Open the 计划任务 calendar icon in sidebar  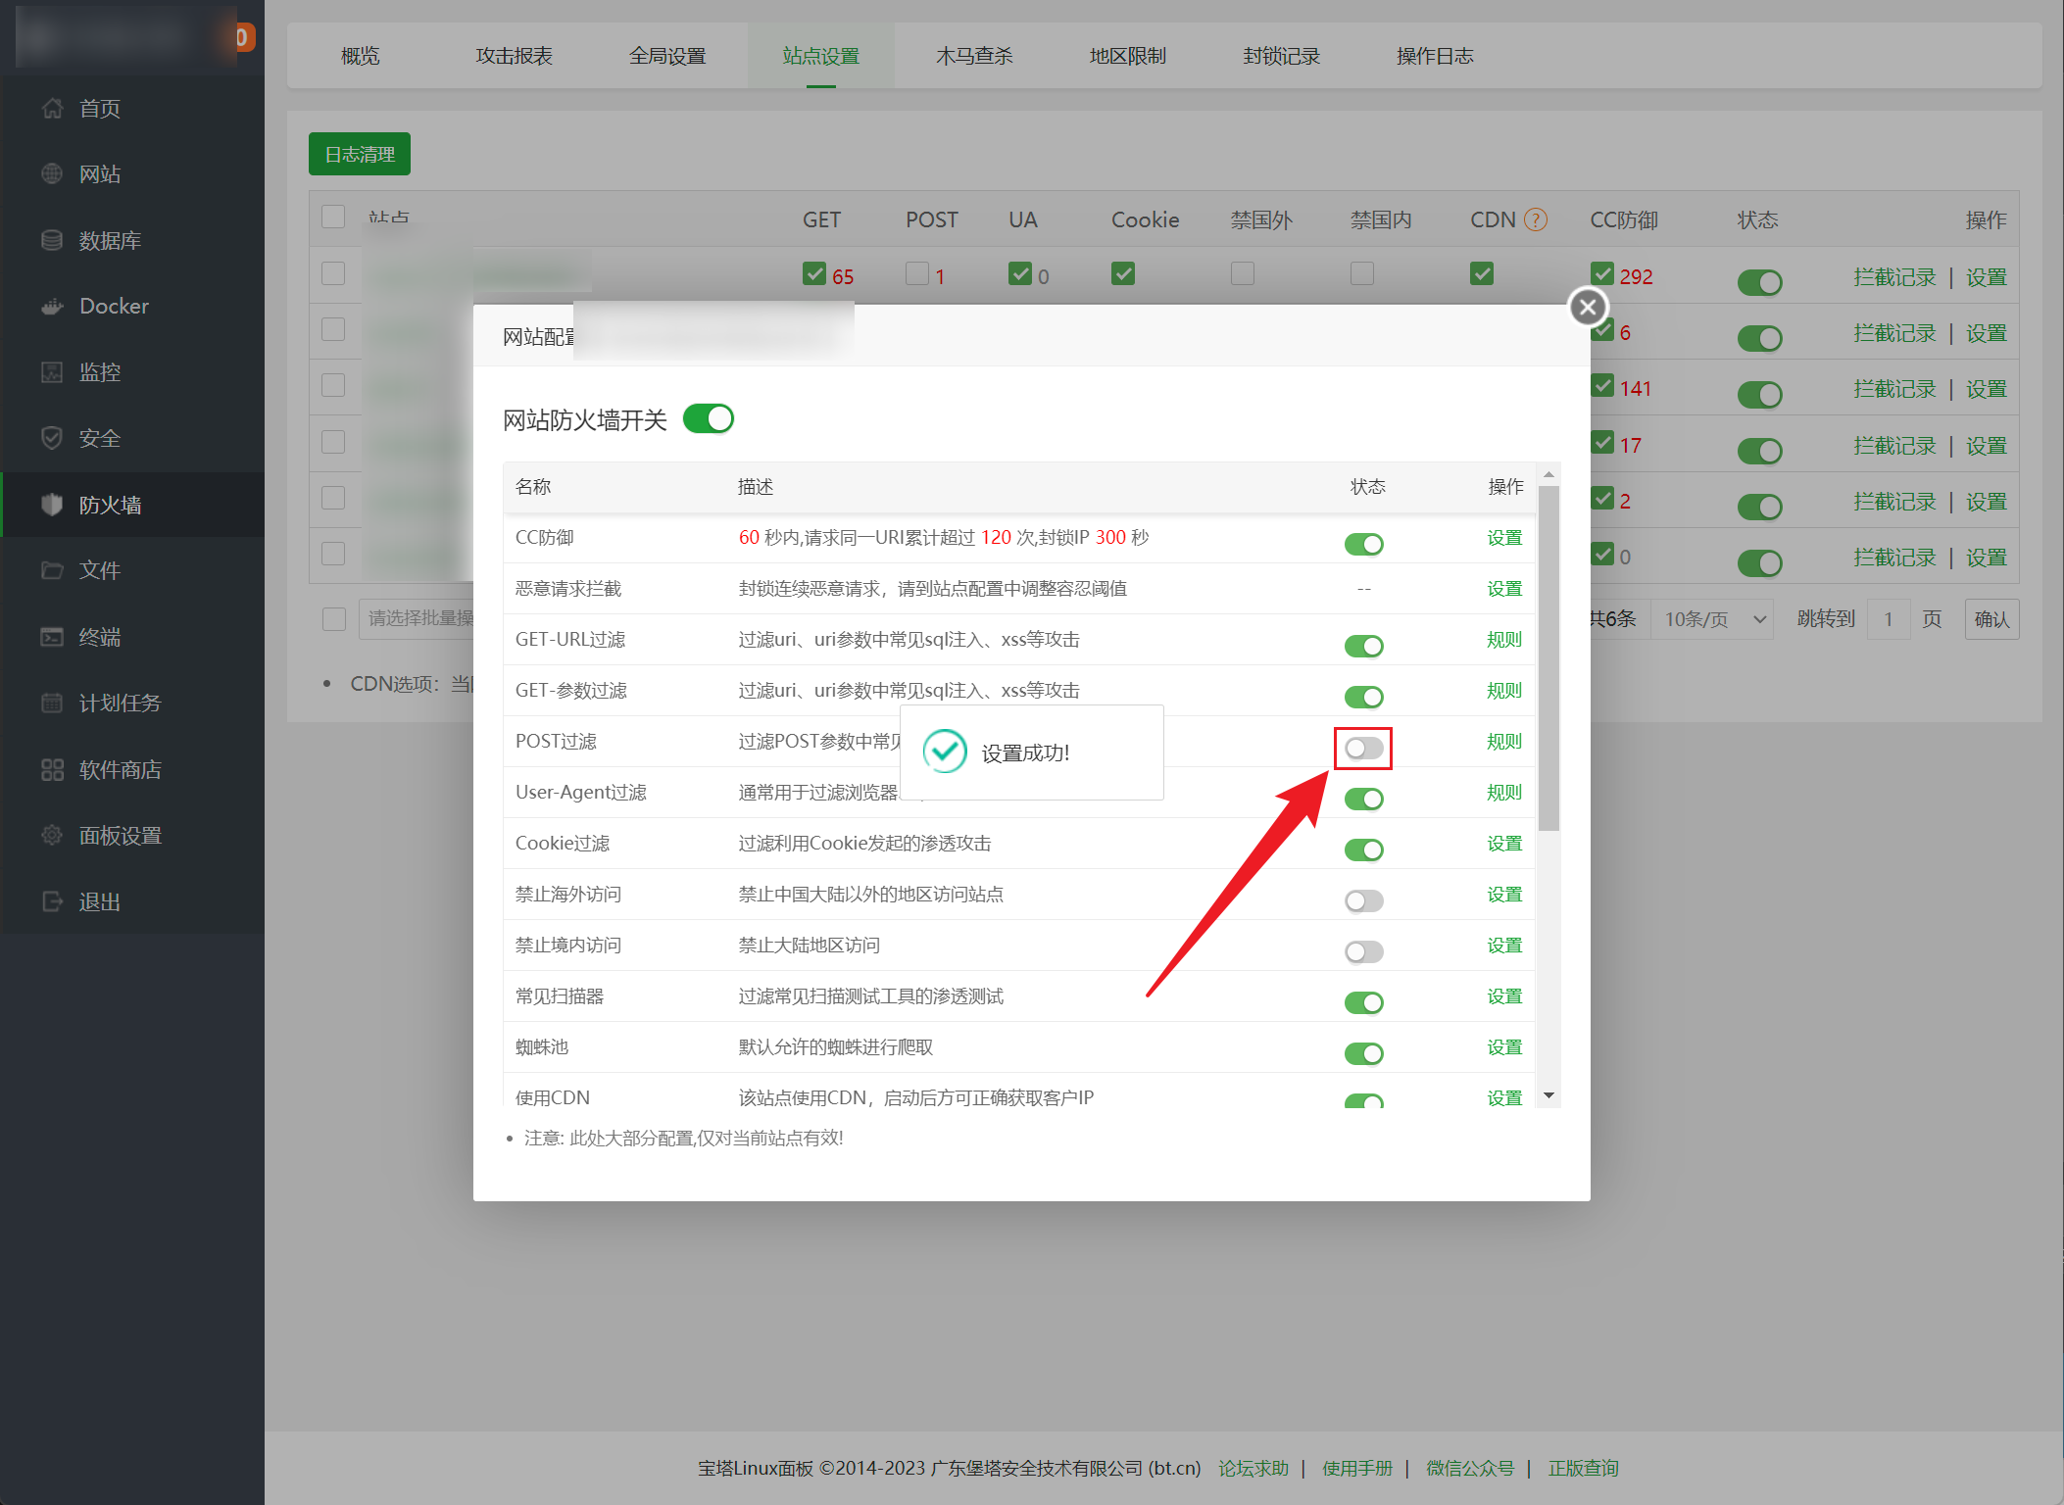pos(52,703)
